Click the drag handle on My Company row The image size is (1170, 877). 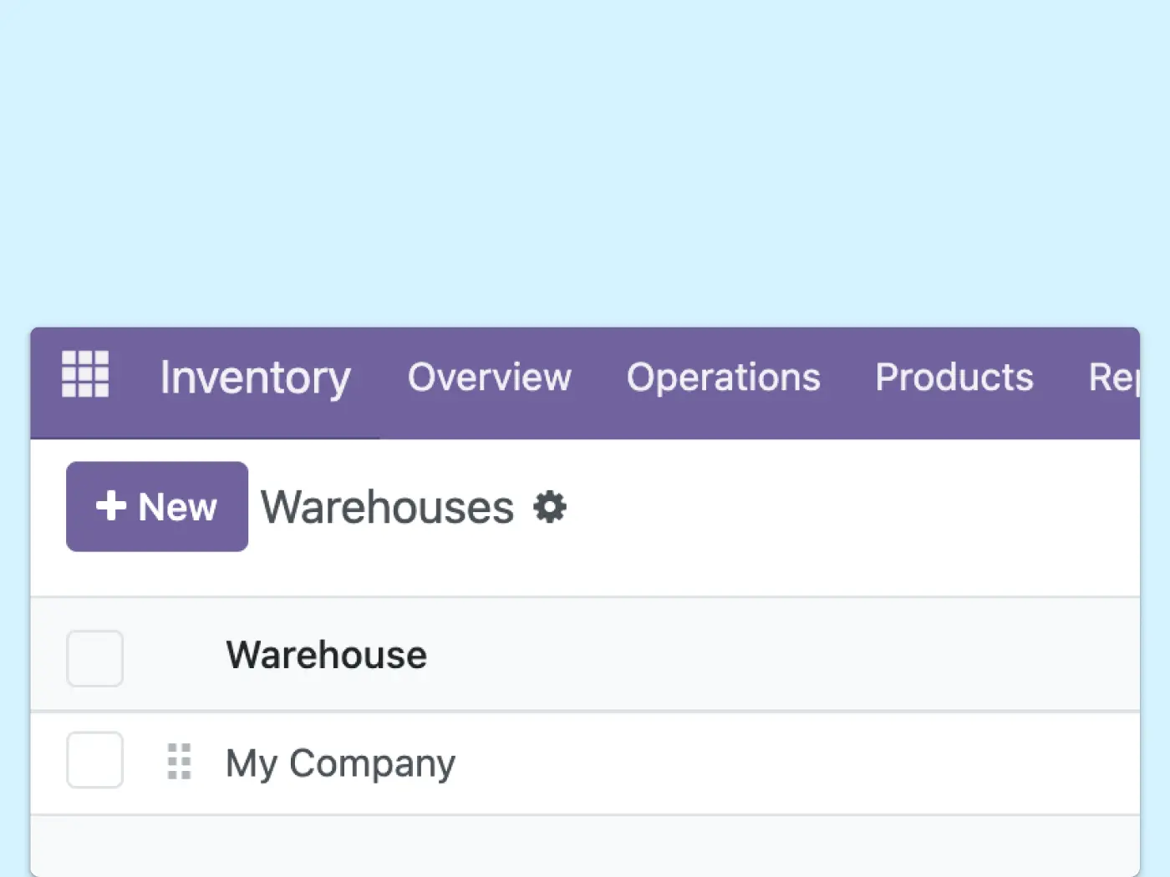coord(179,762)
